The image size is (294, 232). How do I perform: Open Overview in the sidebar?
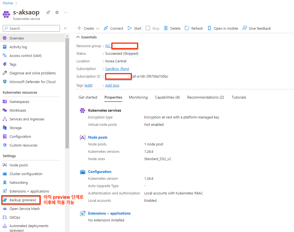coord(32,38)
